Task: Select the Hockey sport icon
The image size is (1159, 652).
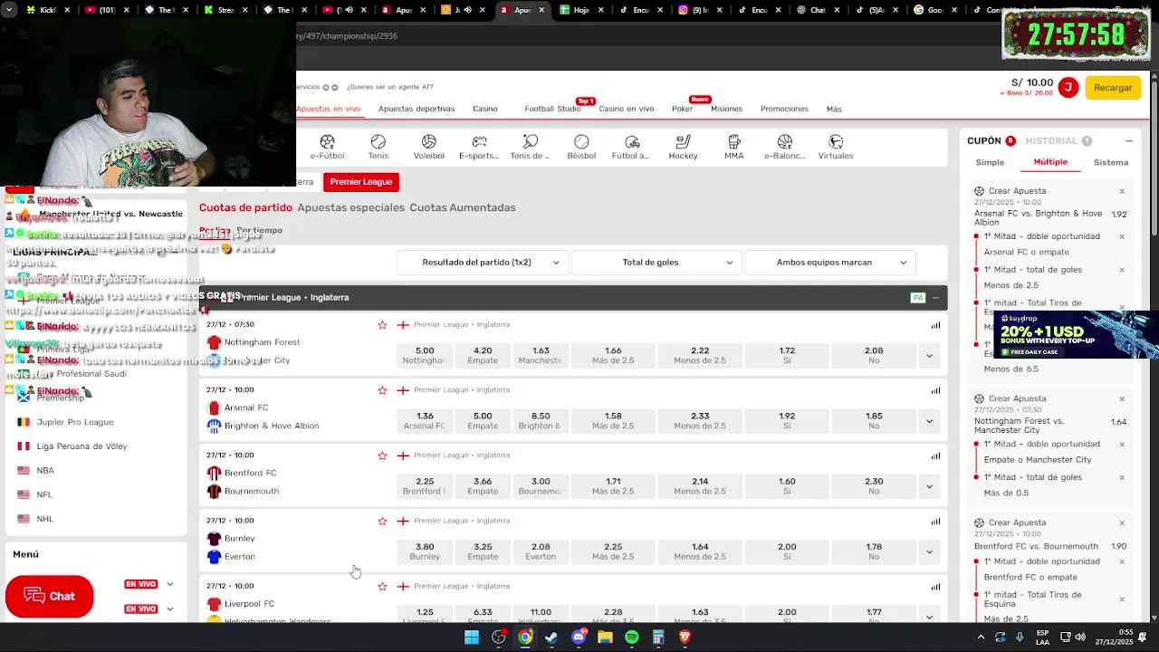Action: pyautogui.click(x=683, y=147)
